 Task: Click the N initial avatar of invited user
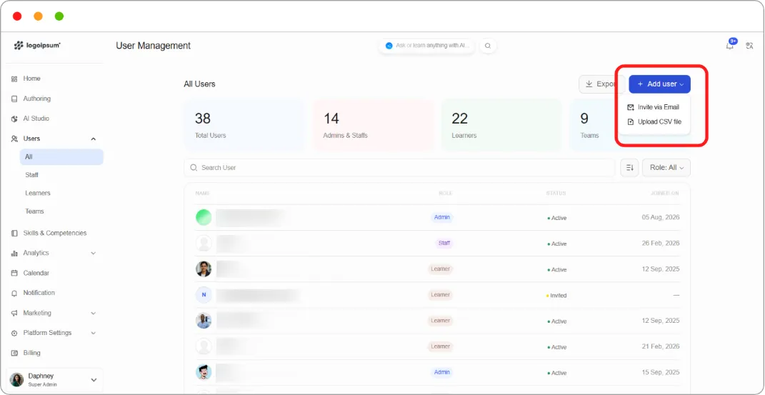point(204,295)
